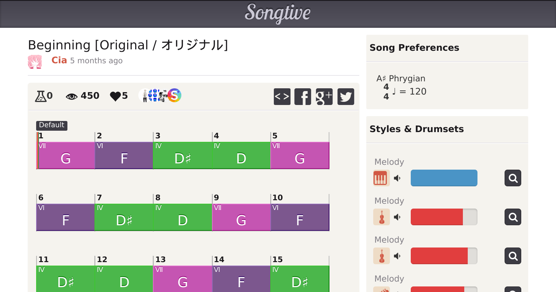Click the heart likes icon
This screenshot has height=292, width=556.
[x=115, y=96]
